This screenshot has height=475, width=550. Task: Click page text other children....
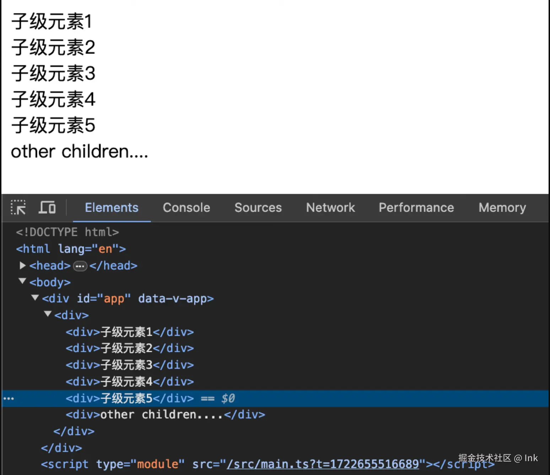79,151
